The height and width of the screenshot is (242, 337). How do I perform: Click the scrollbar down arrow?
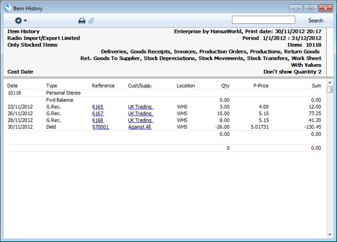pyautogui.click(x=330, y=235)
